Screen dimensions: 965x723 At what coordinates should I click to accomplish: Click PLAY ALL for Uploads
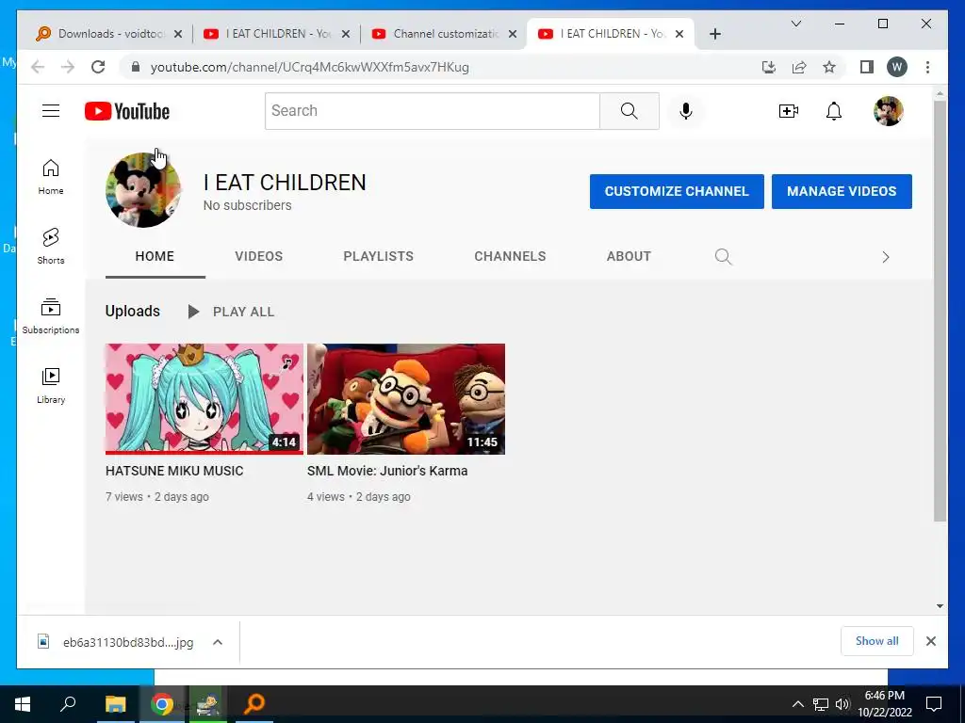click(x=232, y=312)
